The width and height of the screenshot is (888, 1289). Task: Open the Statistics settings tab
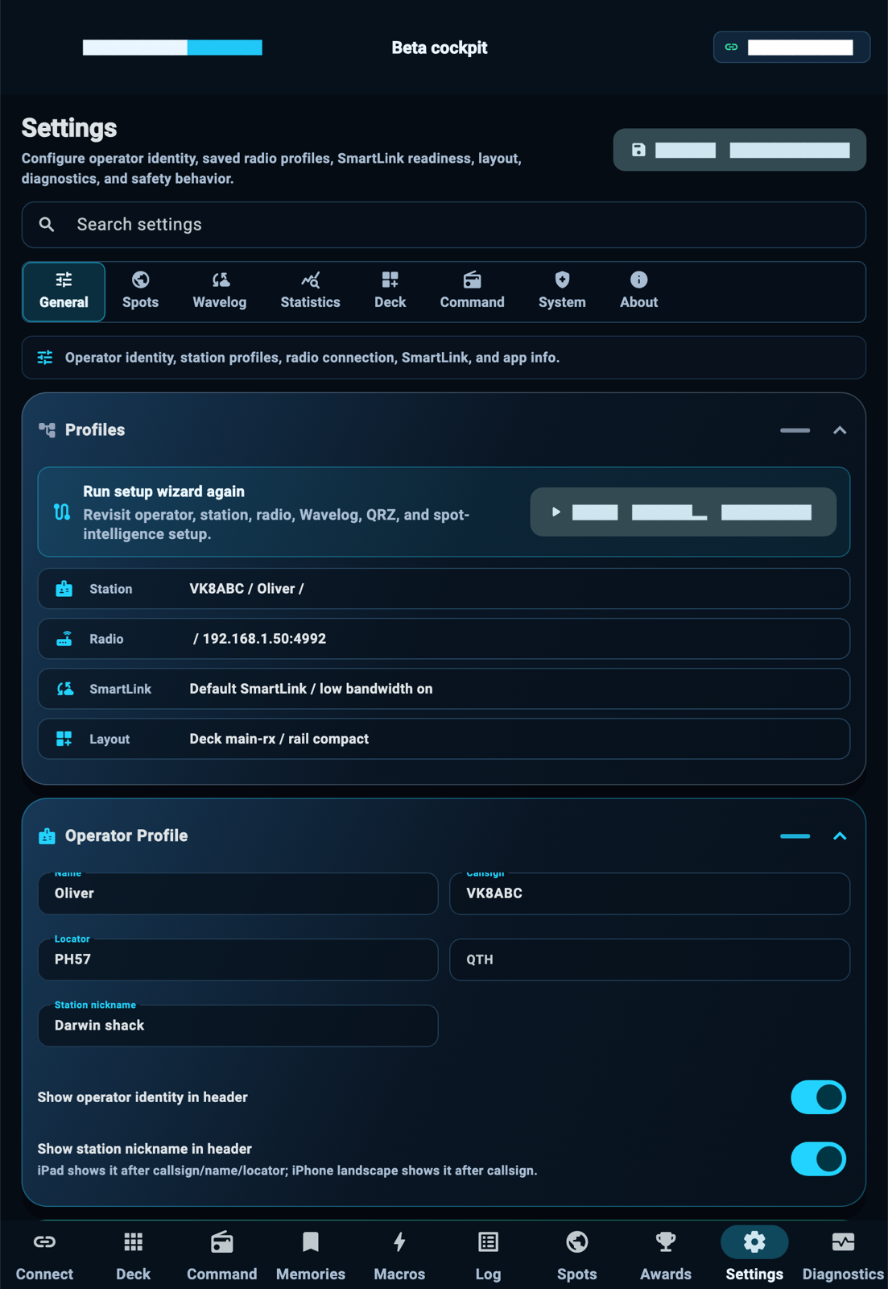coord(310,292)
